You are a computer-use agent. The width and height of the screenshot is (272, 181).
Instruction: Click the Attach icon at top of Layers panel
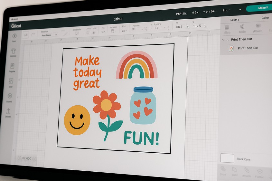click(258, 26)
